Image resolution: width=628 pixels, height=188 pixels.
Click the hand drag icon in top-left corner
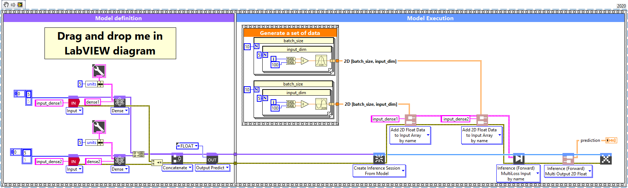tap(6, 5)
